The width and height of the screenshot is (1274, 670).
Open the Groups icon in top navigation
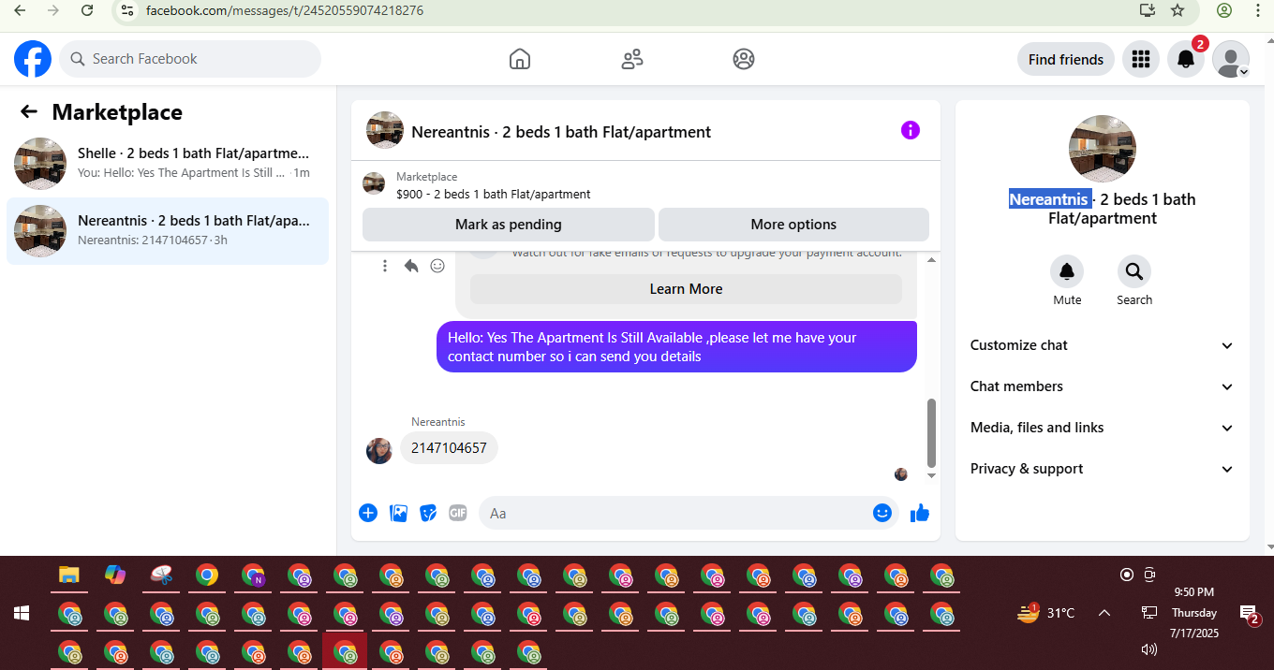[x=744, y=59]
